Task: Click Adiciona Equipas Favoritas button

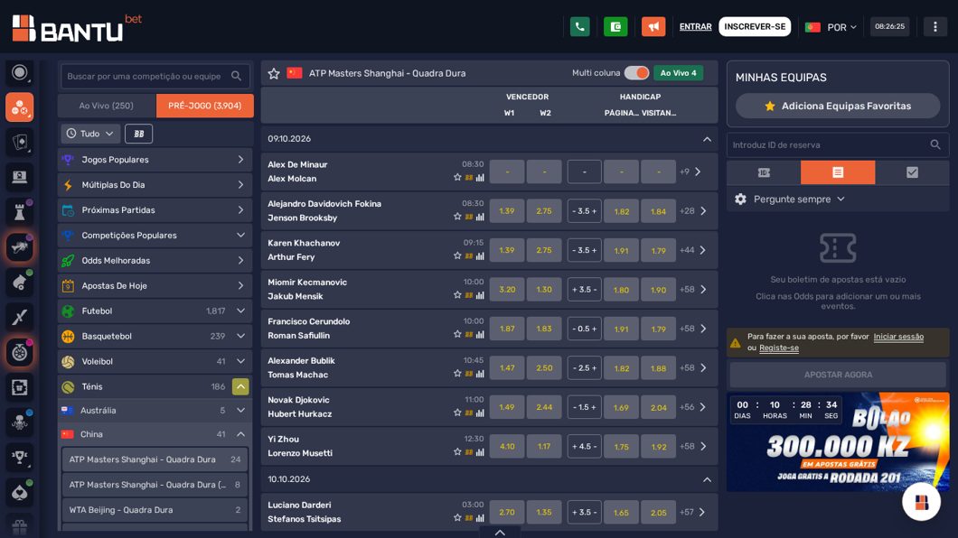Action: pyautogui.click(x=838, y=107)
